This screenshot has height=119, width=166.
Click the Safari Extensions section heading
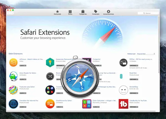(x=15, y=54)
